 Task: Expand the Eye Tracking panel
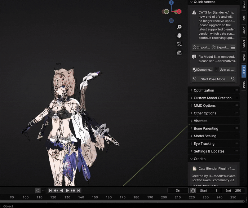(x=214, y=144)
